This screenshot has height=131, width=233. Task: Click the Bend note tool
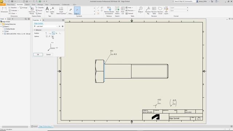39,13
